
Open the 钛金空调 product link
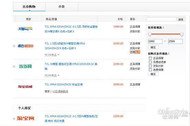63,85
